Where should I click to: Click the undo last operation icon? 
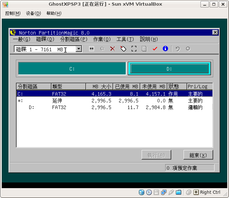point(178,49)
